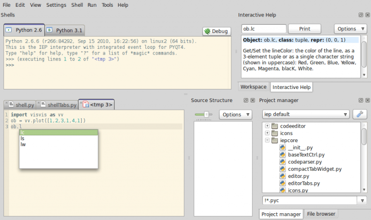
Task: Collapse the iepcore folder
Action: pyautogui.click(x=267, y=140)
